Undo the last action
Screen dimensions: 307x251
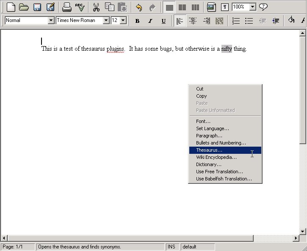(139, 7)
